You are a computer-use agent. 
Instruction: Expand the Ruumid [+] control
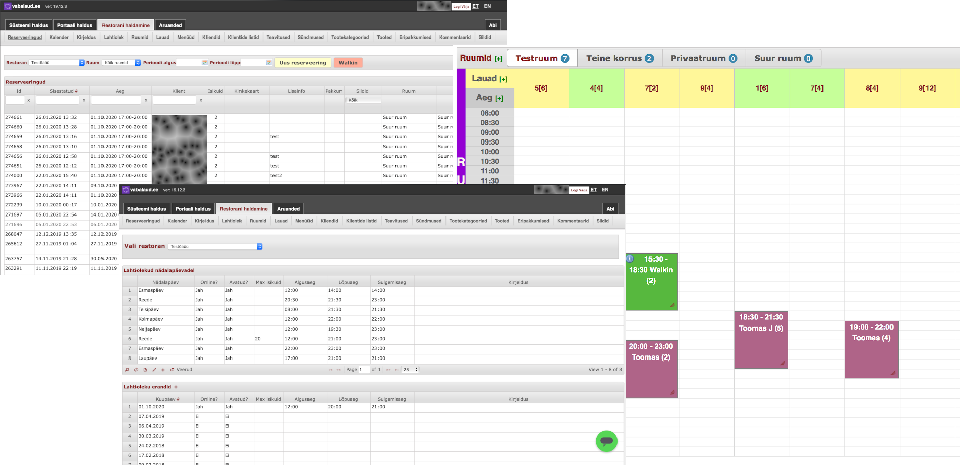click(499, 59)
